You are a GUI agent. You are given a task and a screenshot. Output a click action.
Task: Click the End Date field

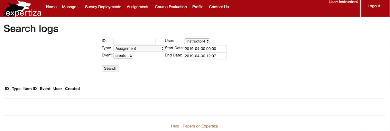[205, 56]
